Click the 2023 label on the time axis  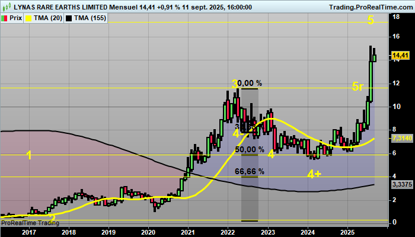pos(268,232)
